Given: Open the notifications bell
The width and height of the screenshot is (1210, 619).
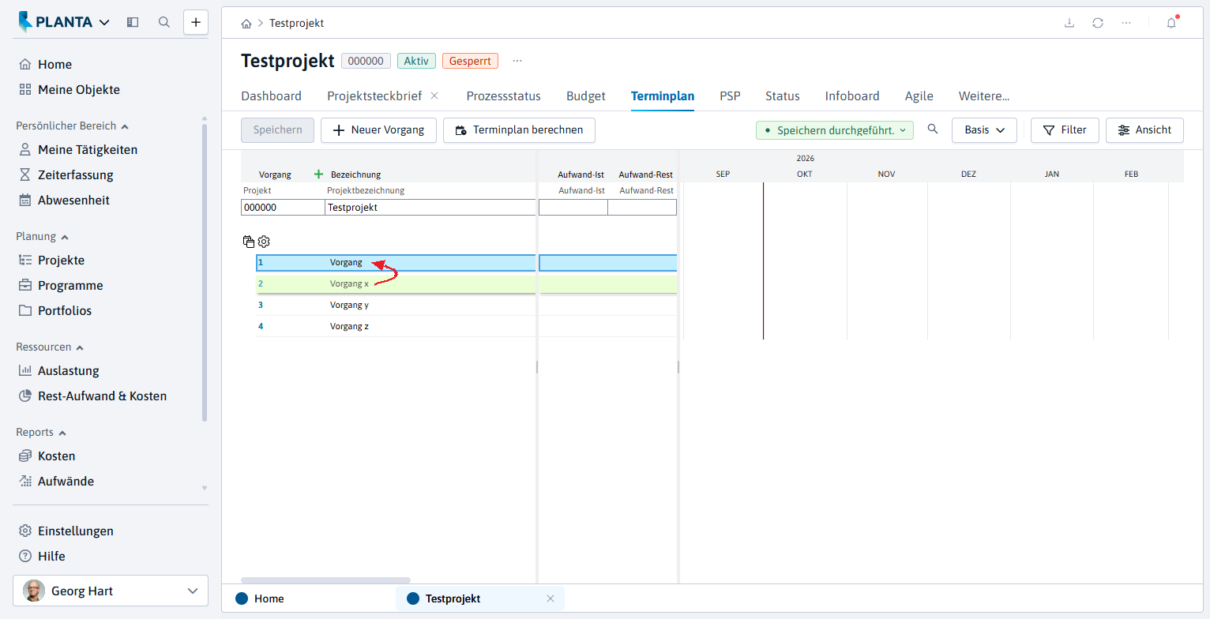Looking at the screenshot, I should [1172, 23].
